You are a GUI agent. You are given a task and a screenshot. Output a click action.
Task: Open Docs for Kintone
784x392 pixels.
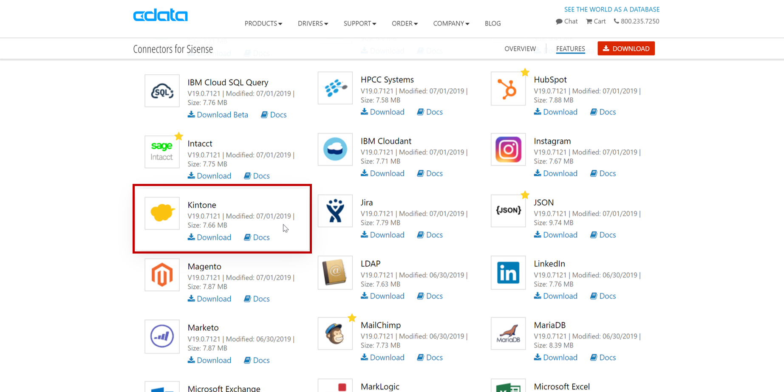pos(257,237)
